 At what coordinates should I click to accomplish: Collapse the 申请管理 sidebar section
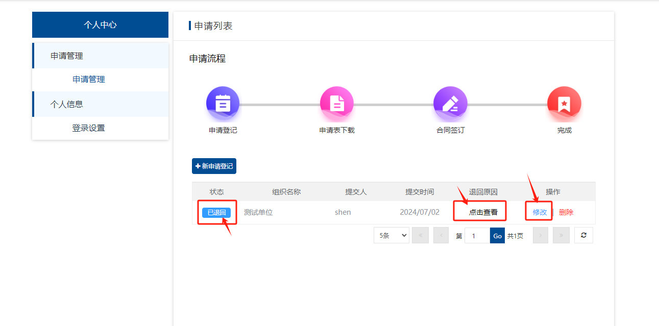click(67, 56)
